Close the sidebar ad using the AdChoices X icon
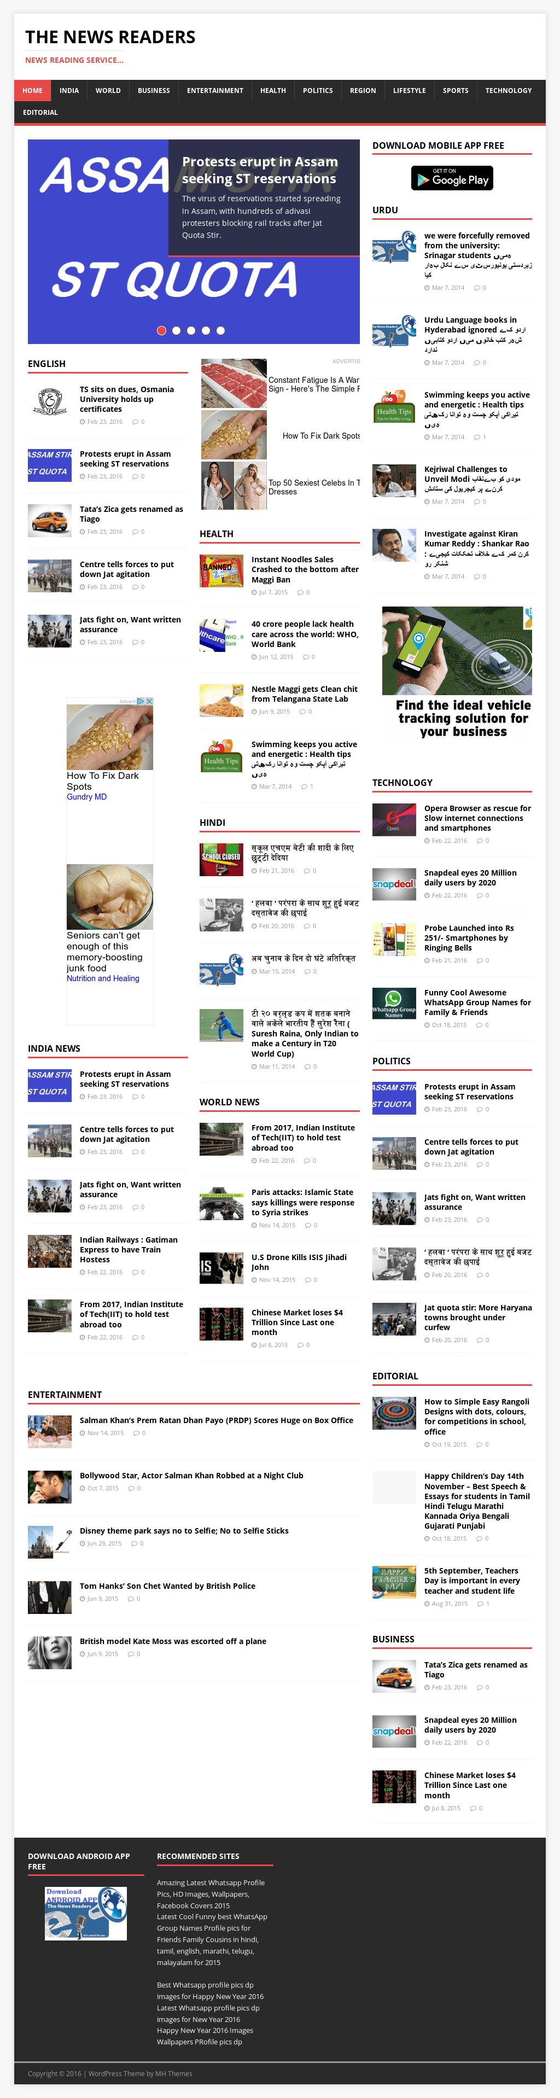Viewport: 560px width, 2098px height. click(x=149, y=701)
